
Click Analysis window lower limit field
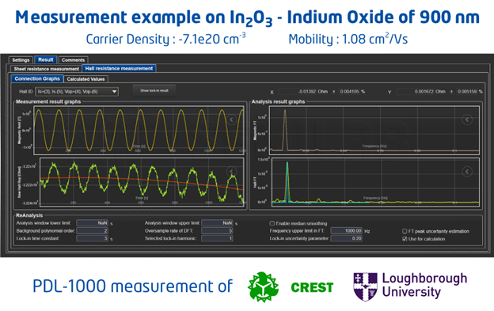pos(93,223)
